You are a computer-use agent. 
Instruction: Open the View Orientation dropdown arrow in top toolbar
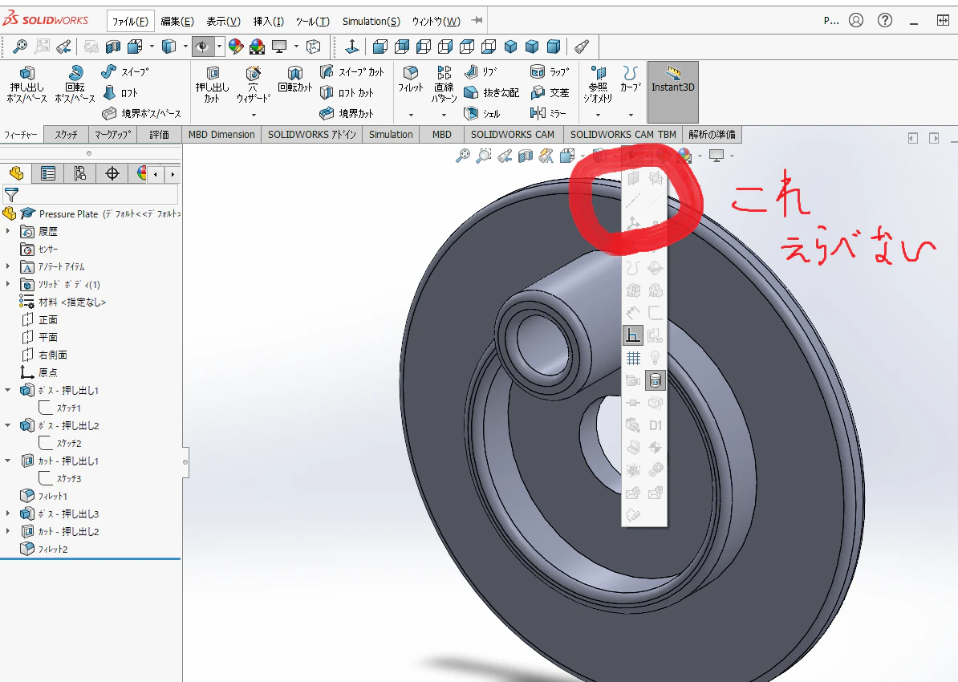coord(152,47)
